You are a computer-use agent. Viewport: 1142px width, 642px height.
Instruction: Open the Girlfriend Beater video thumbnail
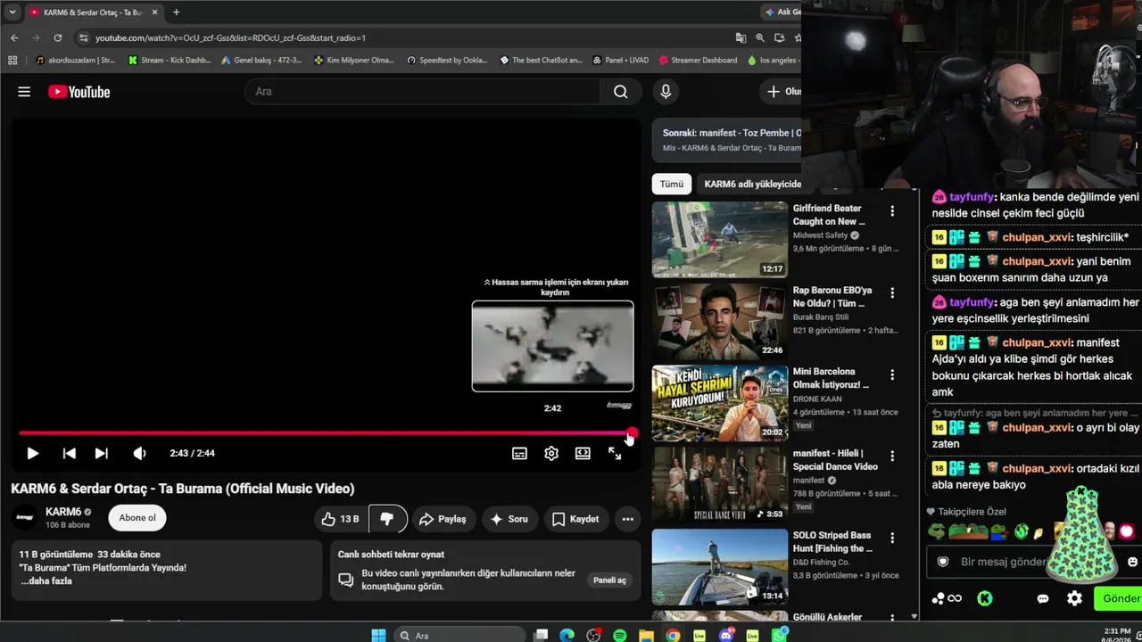point(720,239)
